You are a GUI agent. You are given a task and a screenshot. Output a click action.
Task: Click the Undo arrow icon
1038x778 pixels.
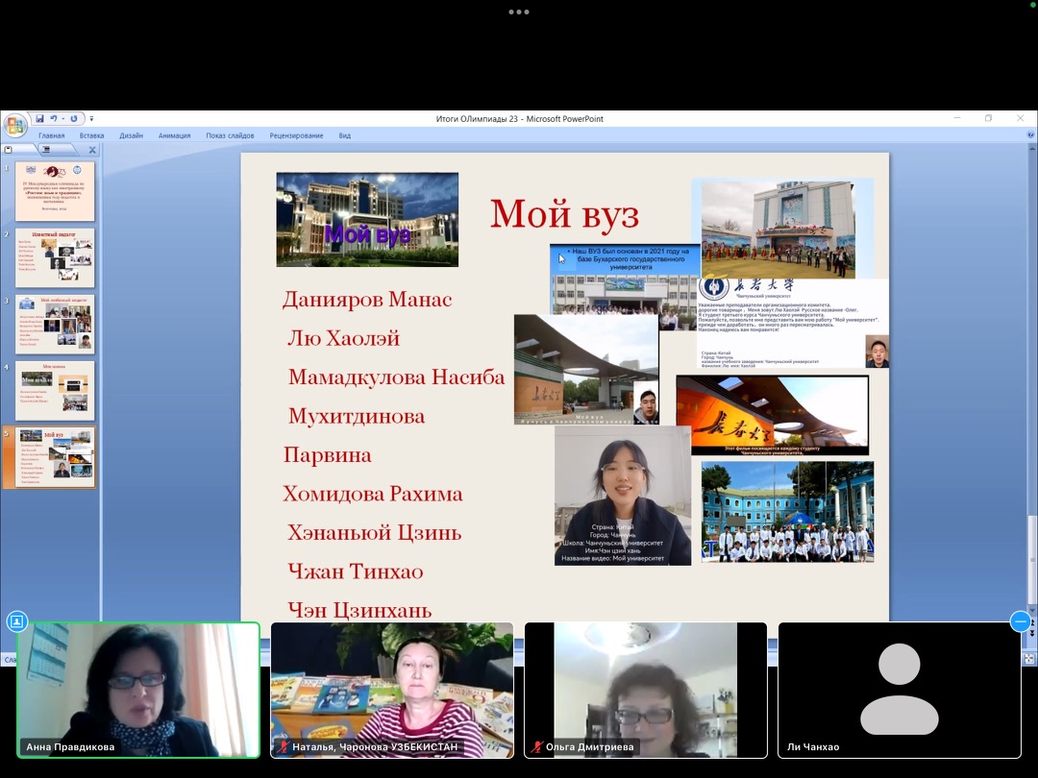tap(54, 119)
